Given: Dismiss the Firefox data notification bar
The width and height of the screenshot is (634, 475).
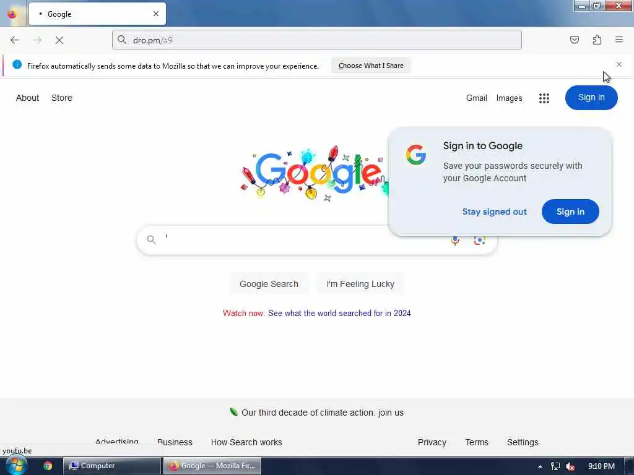Looking at the screenshot, I should coord(619,64).
